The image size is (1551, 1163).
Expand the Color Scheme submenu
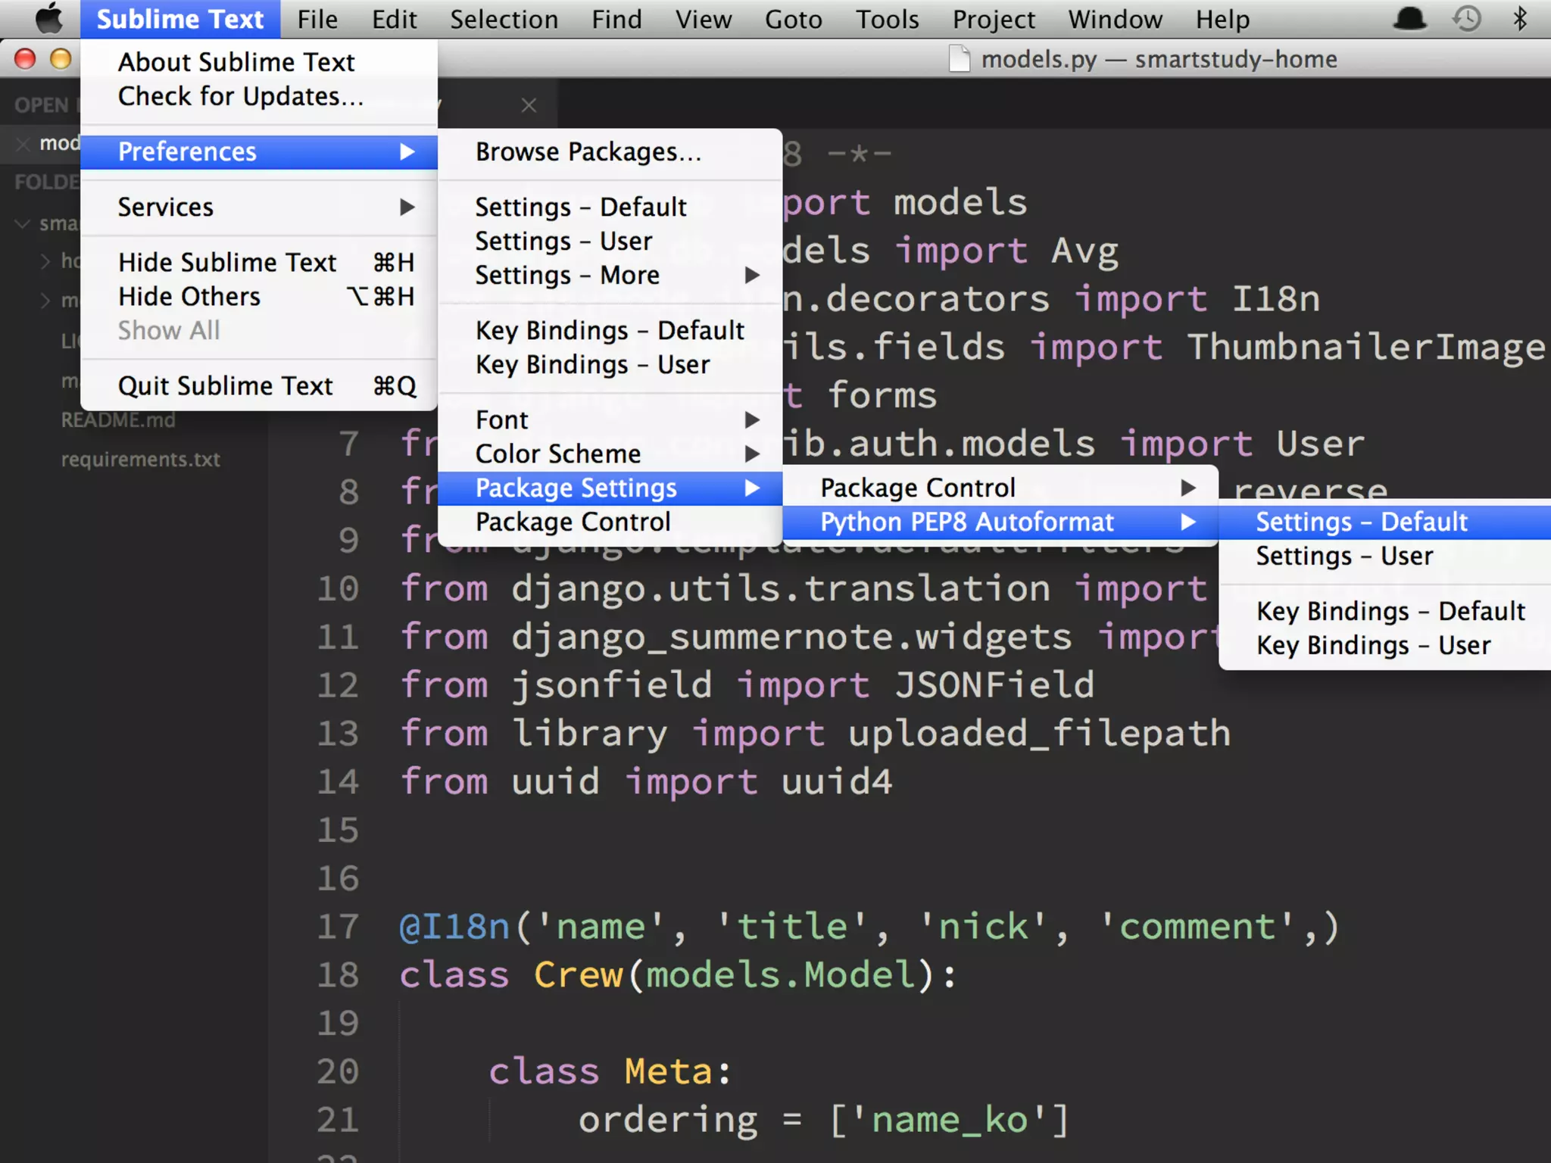[x=610, y=454]
